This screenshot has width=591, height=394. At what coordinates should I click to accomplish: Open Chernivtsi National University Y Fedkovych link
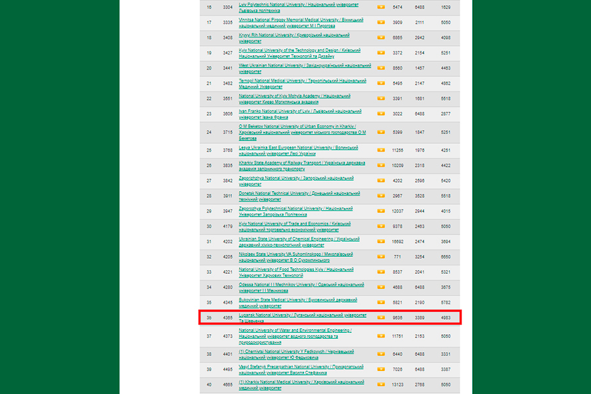pos(296,355)
